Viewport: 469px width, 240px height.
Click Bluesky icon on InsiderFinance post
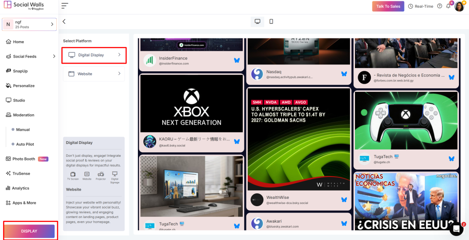[x=237, y=60]
